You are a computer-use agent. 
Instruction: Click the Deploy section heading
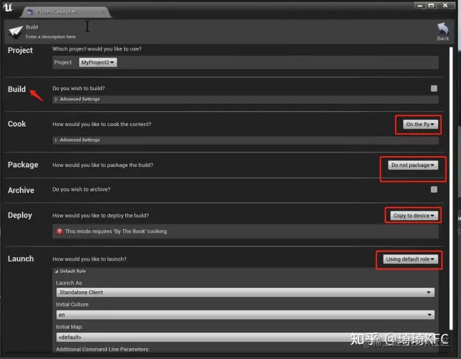(x=20, y=216)
